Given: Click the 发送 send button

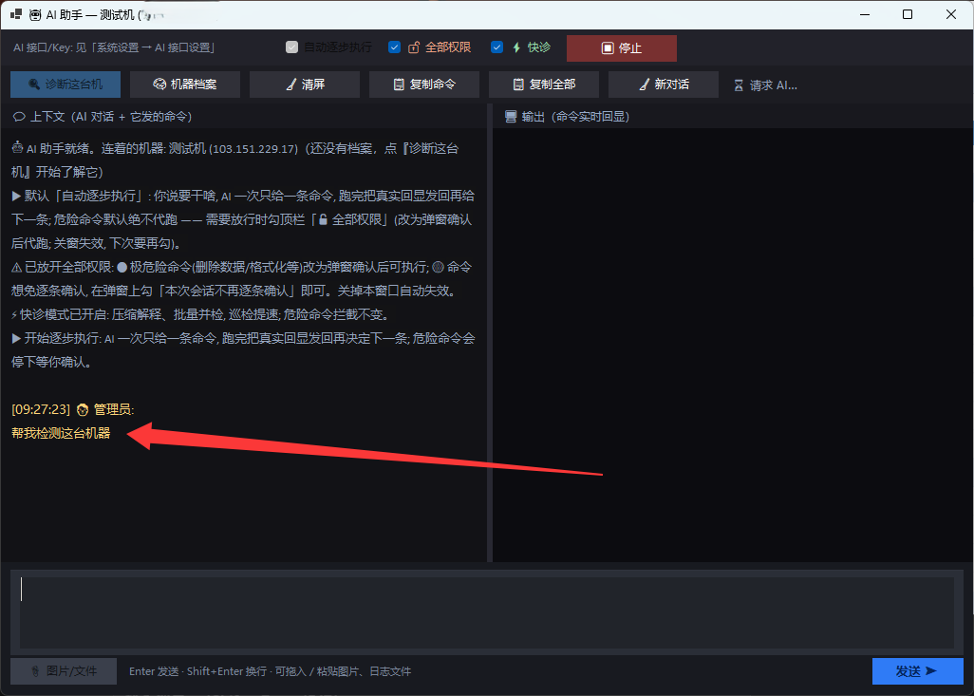Looking at the screenshot, I should [x=917, y=671].
